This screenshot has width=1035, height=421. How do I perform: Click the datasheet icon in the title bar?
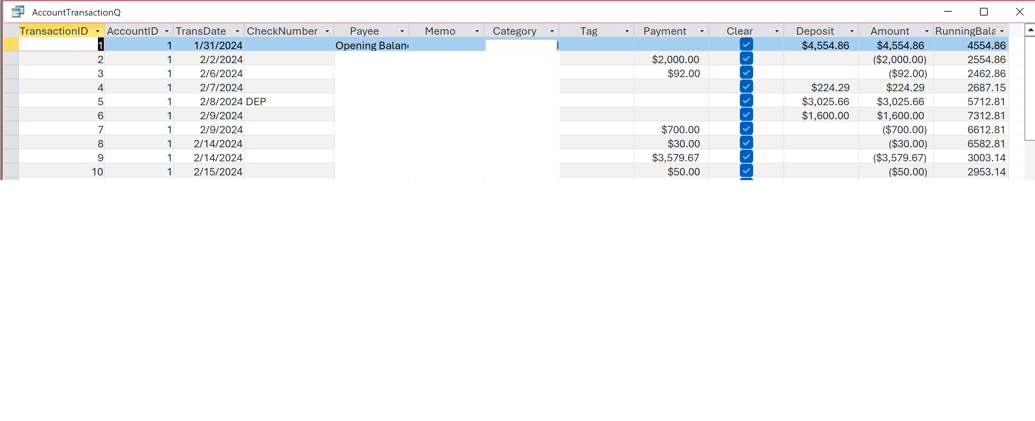point(17,12)
